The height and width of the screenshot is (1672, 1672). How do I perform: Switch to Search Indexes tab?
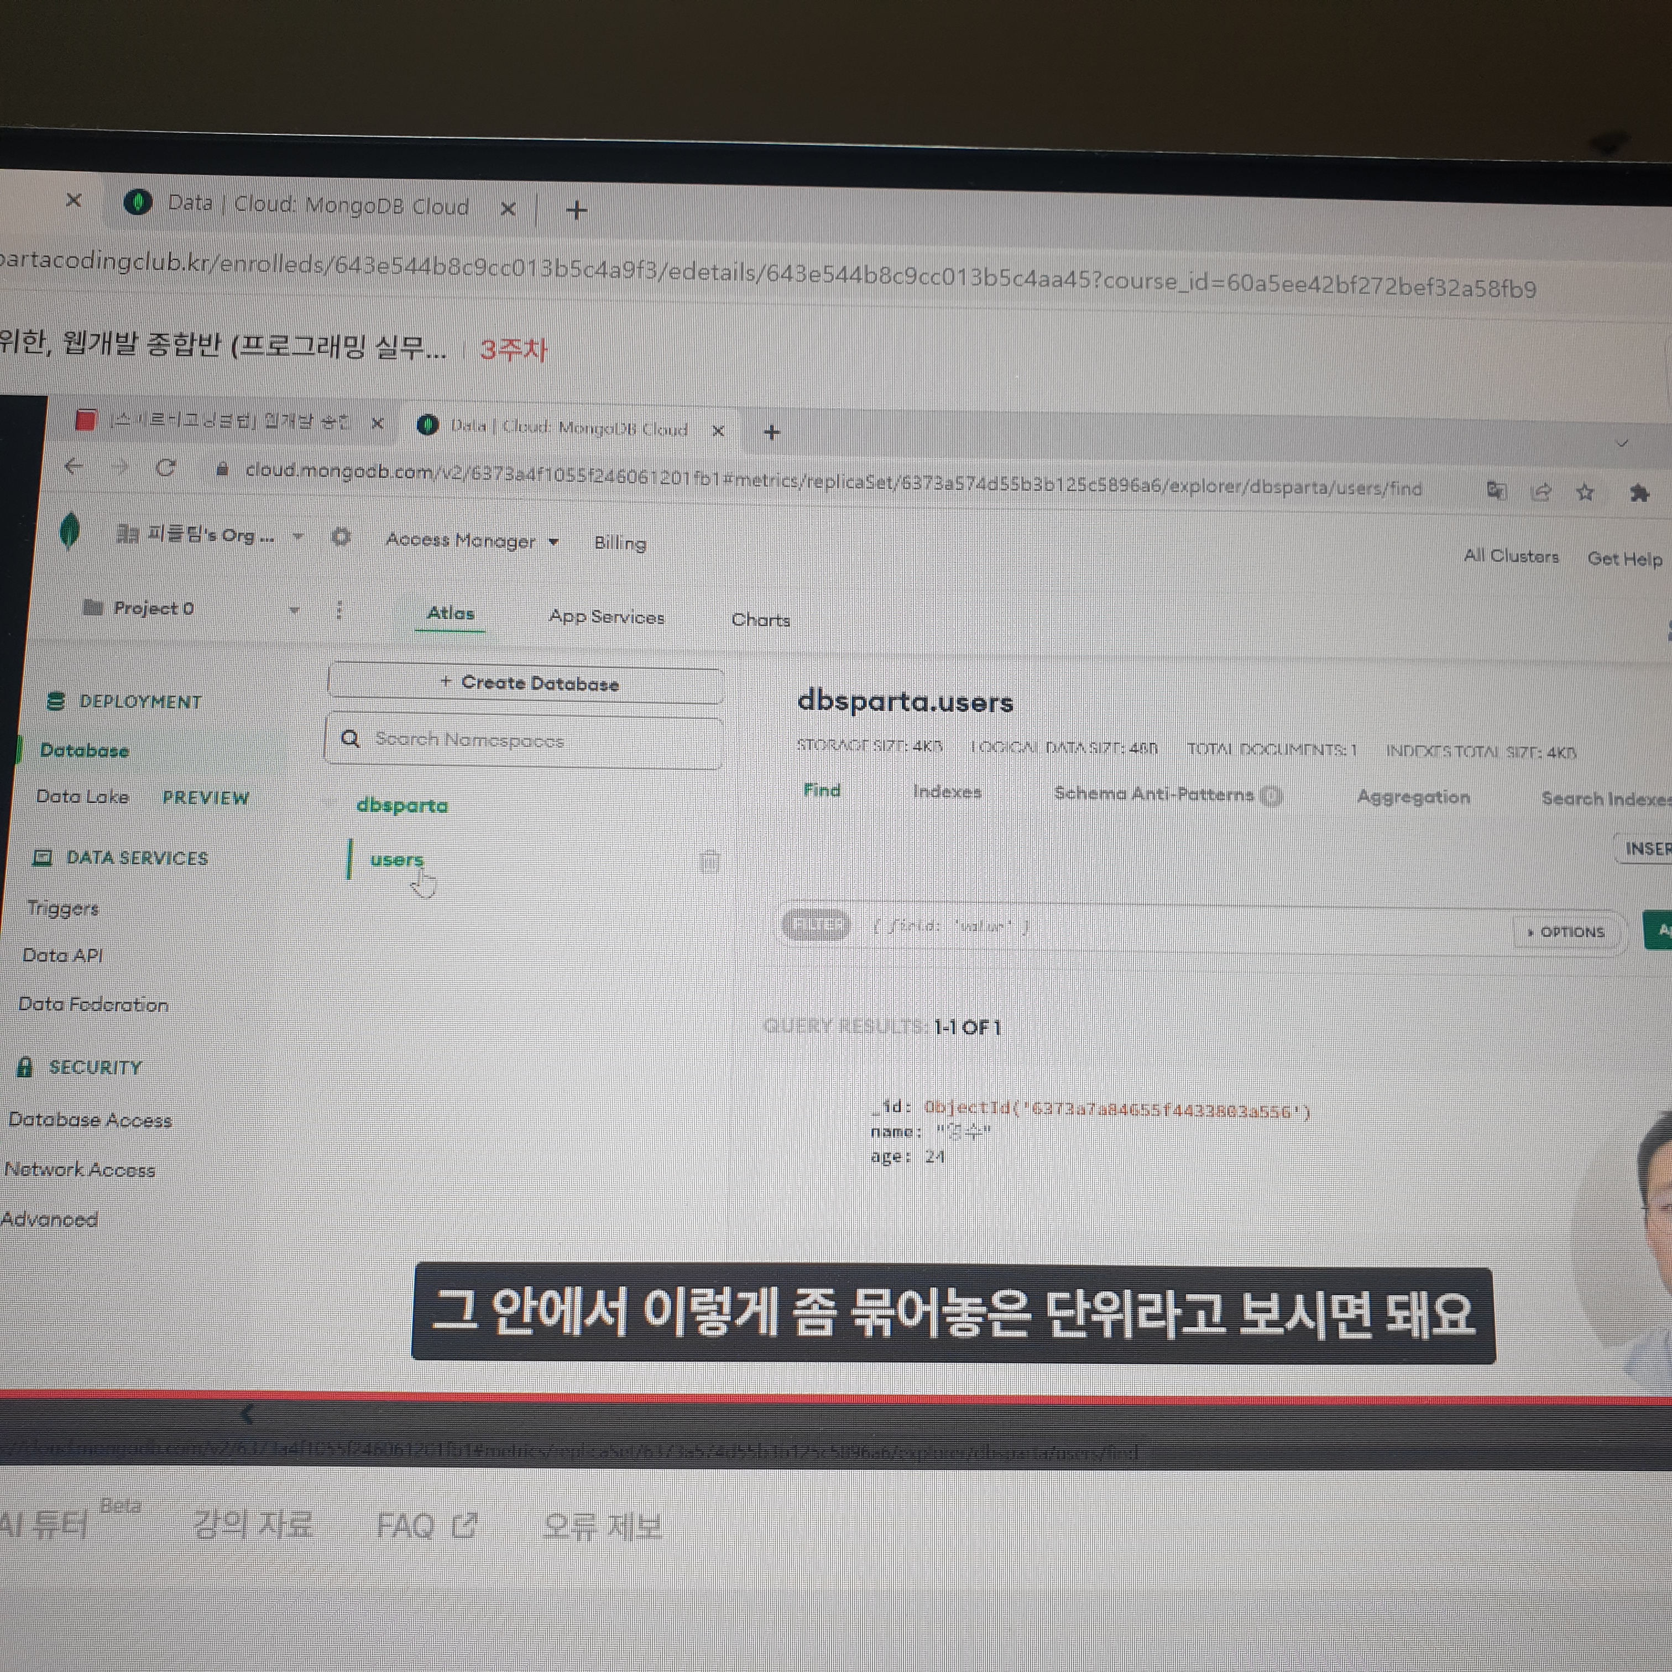[1605, 799]
